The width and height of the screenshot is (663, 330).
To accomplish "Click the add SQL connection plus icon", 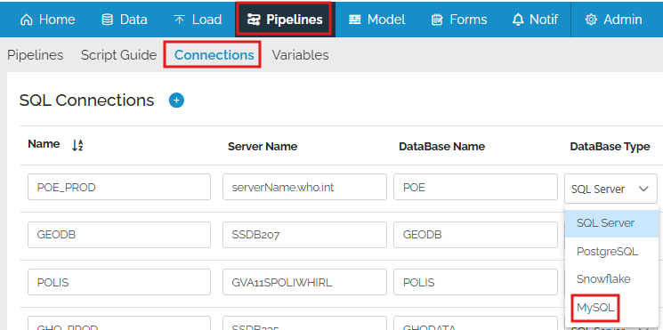I will point(176,101).
